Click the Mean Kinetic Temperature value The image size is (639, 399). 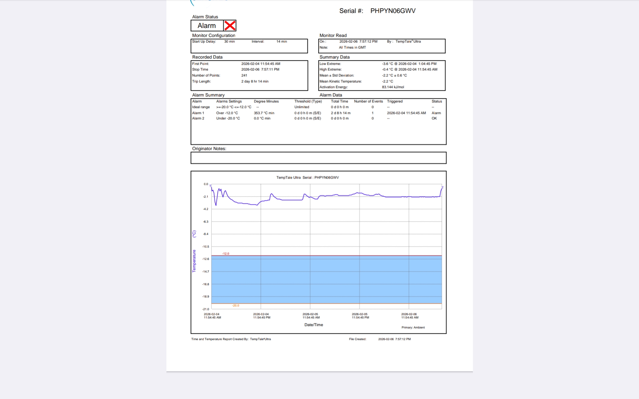387,81
